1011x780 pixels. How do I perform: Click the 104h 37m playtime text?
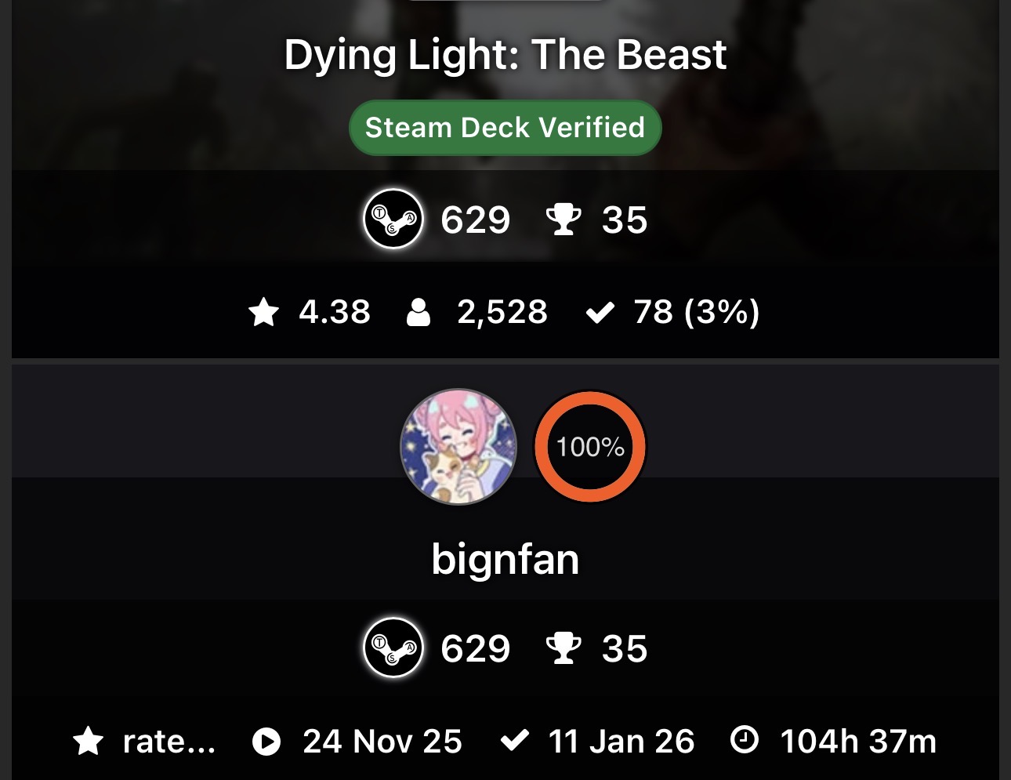coord(858,741)
